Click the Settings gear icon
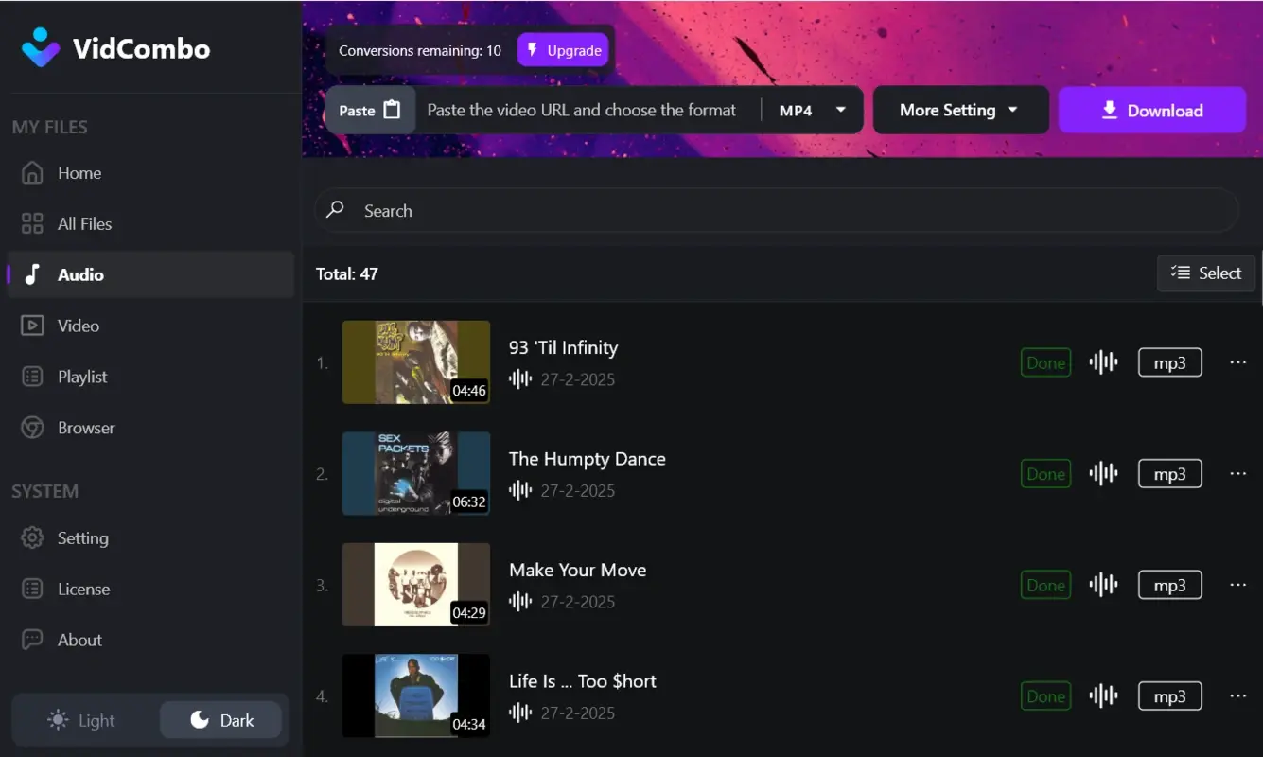 coord(32,537)
